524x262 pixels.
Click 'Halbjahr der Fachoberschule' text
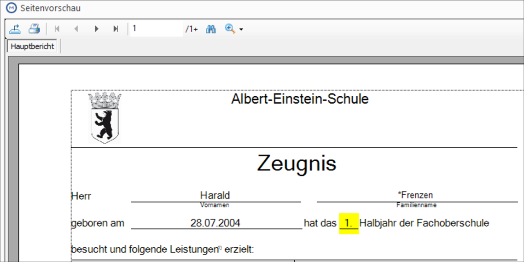424,223
